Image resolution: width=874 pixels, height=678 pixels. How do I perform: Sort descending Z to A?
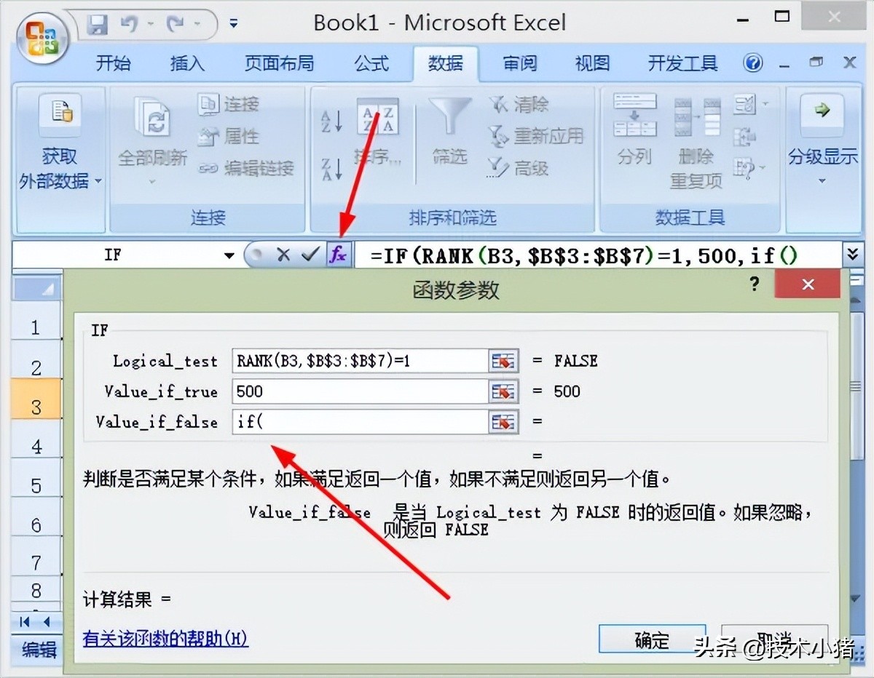point(331,168)
